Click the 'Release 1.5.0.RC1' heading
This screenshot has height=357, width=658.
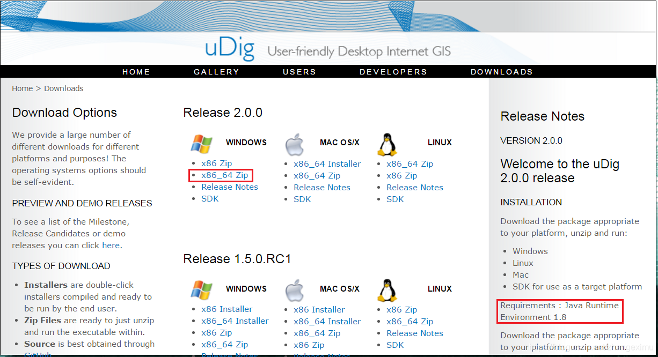[x=237, y=259]
